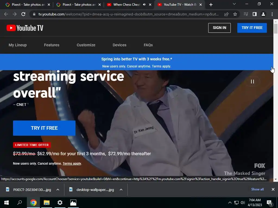The width and height of the screenshot is (278, 208).
Task: Open the notification center icon
Action: pyautogui.click(x=270, y=203)
